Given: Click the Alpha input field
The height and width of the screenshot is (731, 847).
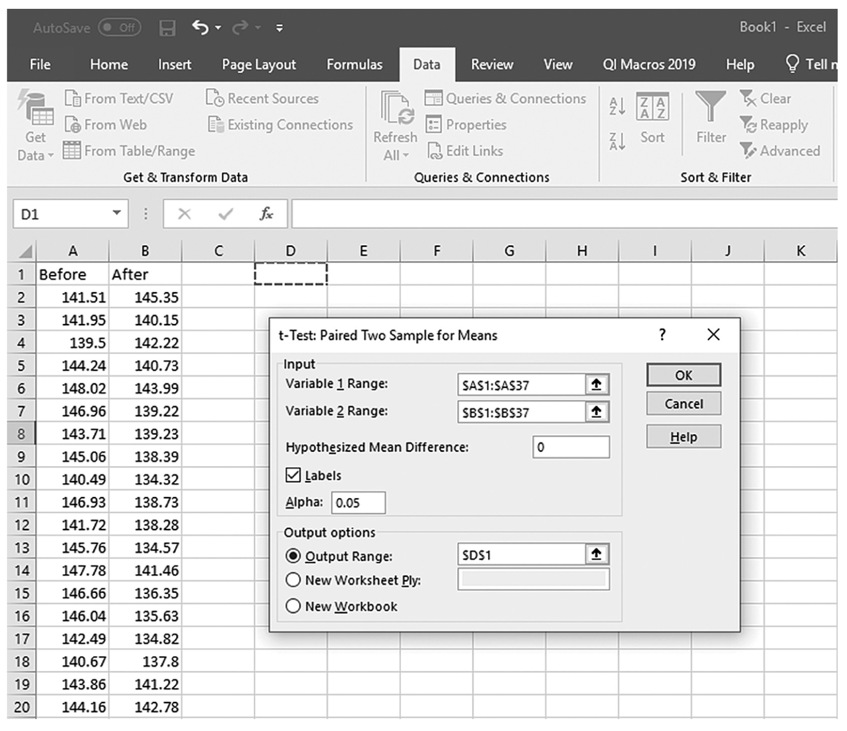Looking at the screenshot, I should tap(358, 503).
